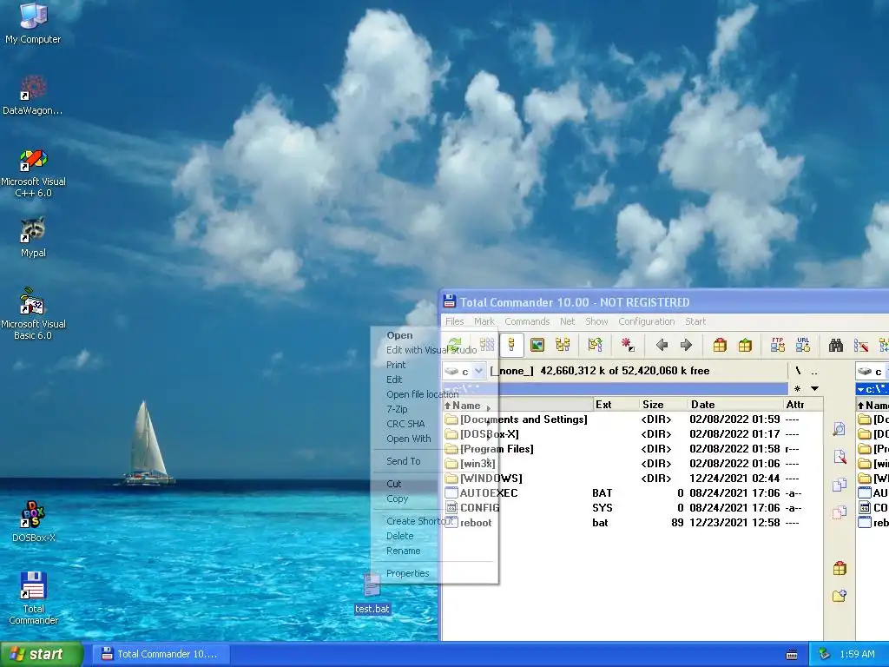Image resolution: width=889 pixels, height=667 pixels.
Task: Open the Configuration menu
Action: pos(646,321)
